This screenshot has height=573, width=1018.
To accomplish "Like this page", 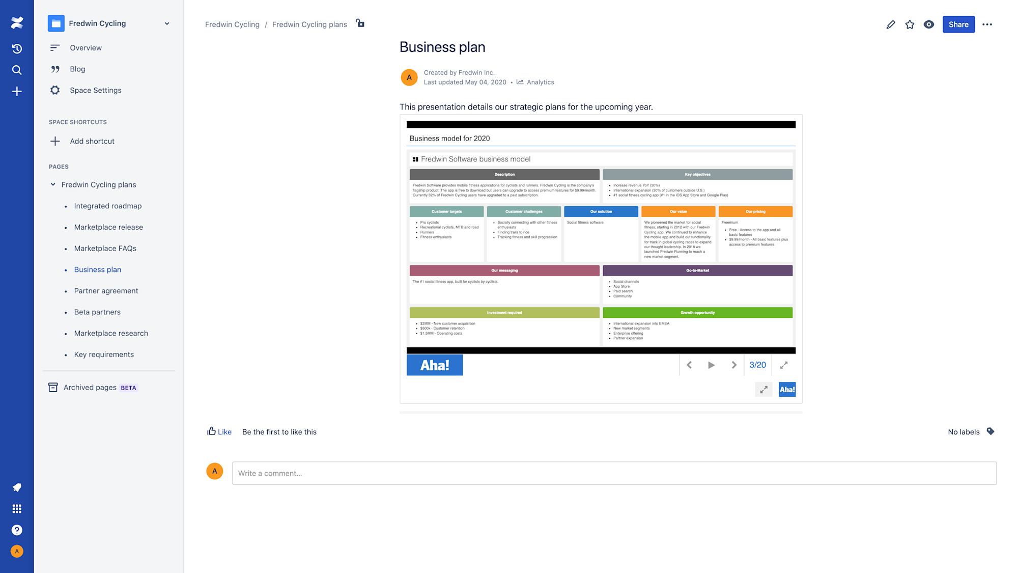I will (x=219, y=431).
